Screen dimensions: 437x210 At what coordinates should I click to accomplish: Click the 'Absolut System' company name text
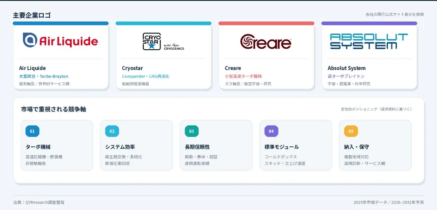pyautogui.click(x=347, y=68)
